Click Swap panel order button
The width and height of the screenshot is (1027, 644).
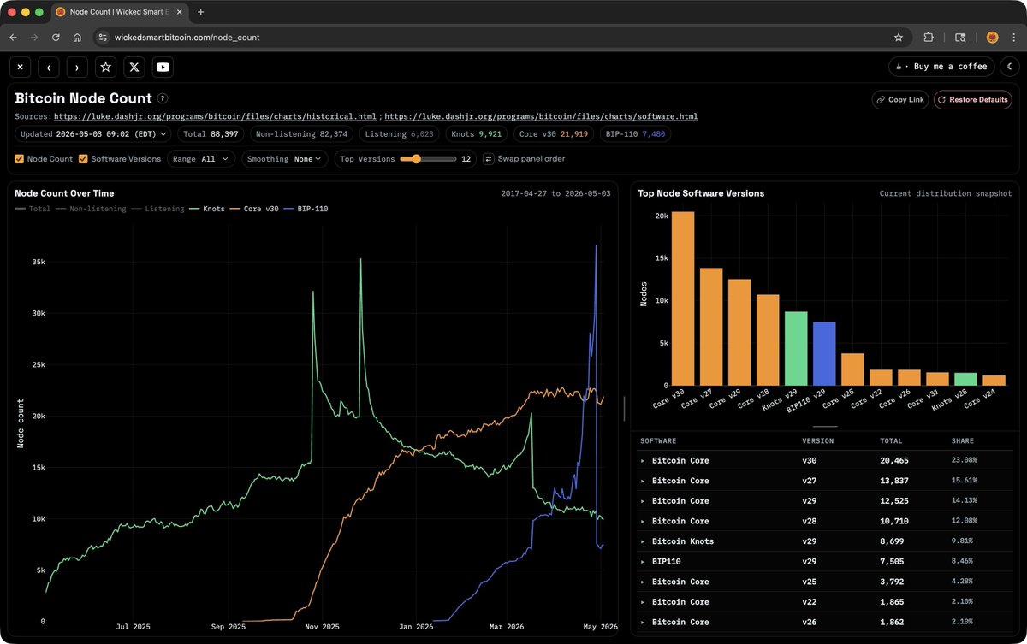tap(524, 159)
